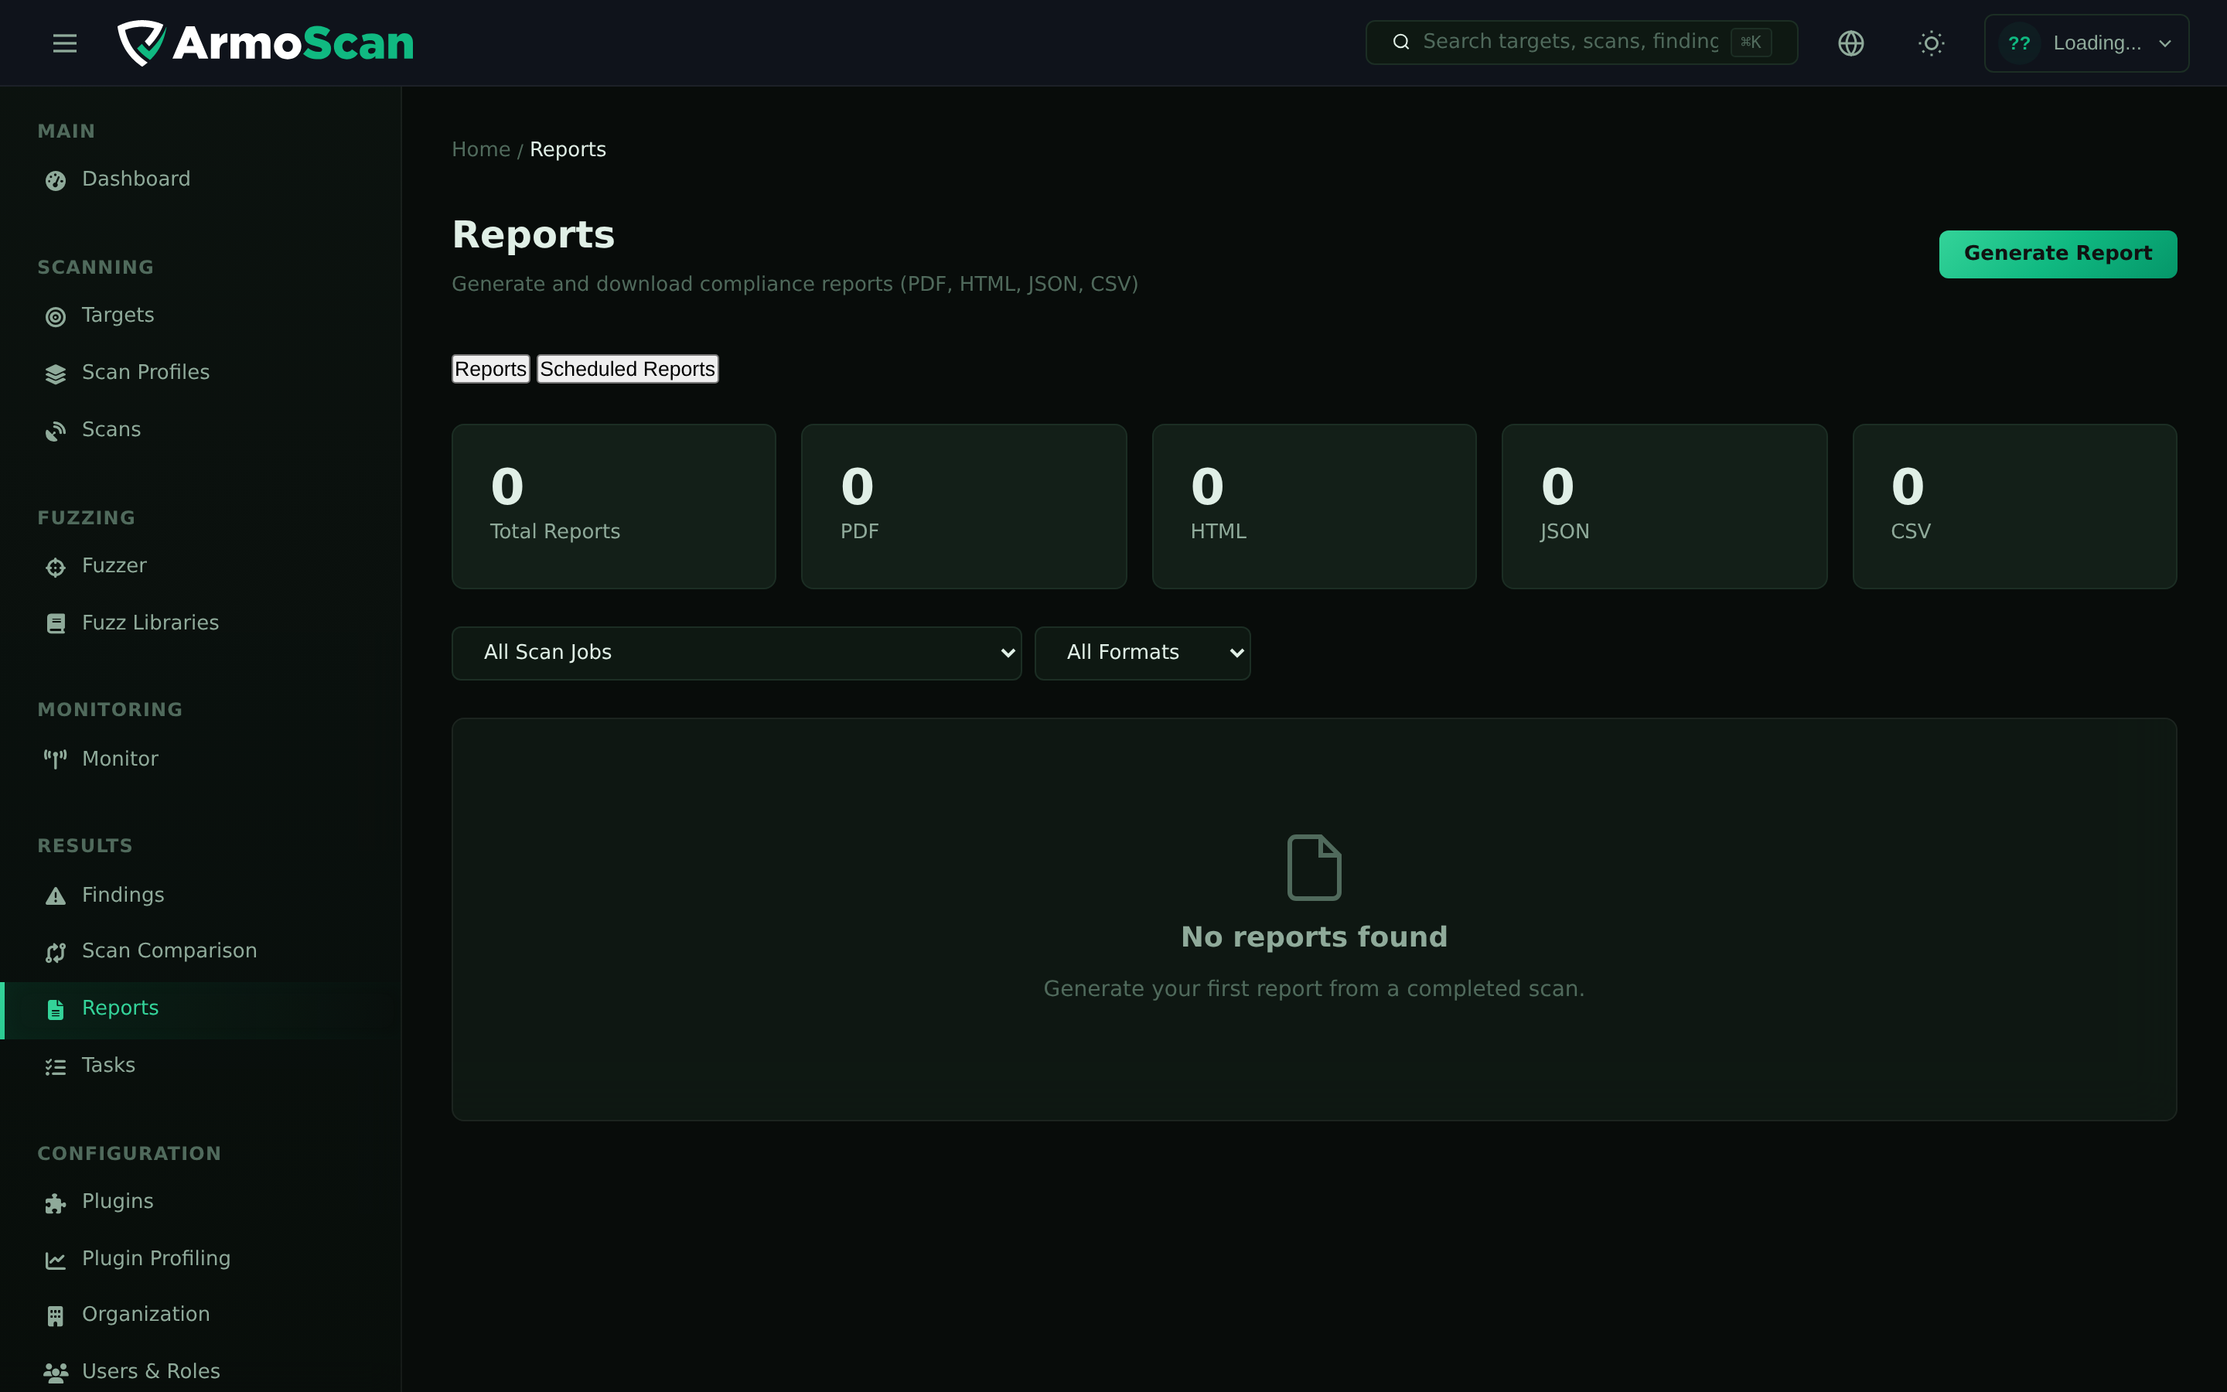2227x1392 pixels.
Task: Click the RESULTS section header
Action: click(x=84, y=846)
